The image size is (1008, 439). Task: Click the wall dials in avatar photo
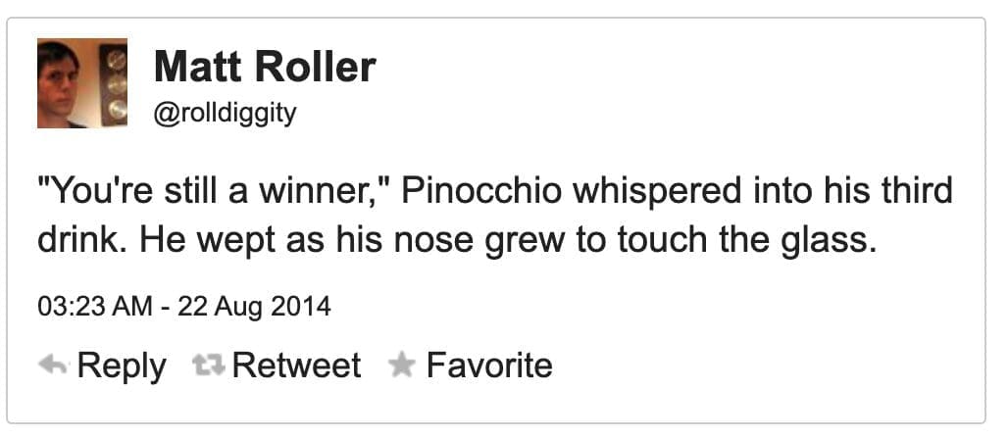point(117,83)
